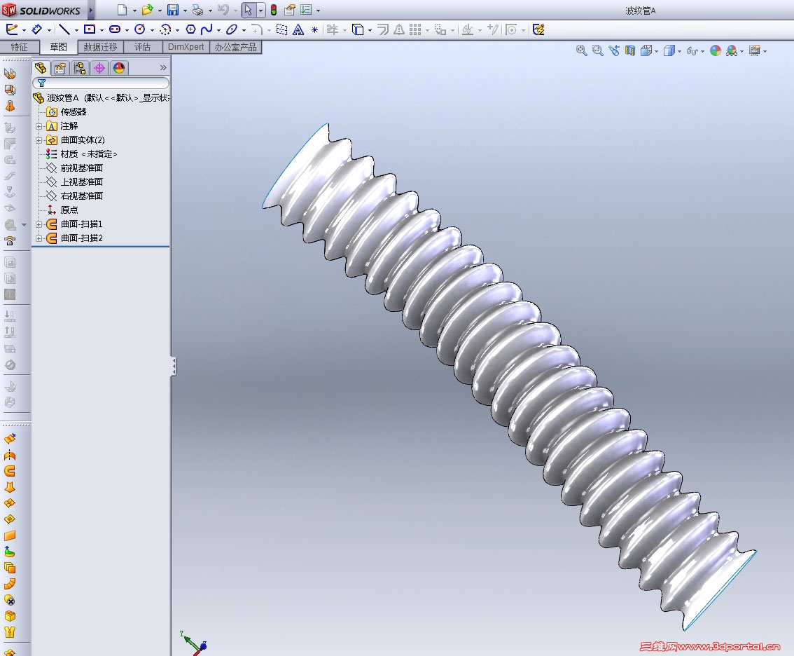Open the Select tool dropdown arrow
This screenshot has height=656, width=794.
260,10
